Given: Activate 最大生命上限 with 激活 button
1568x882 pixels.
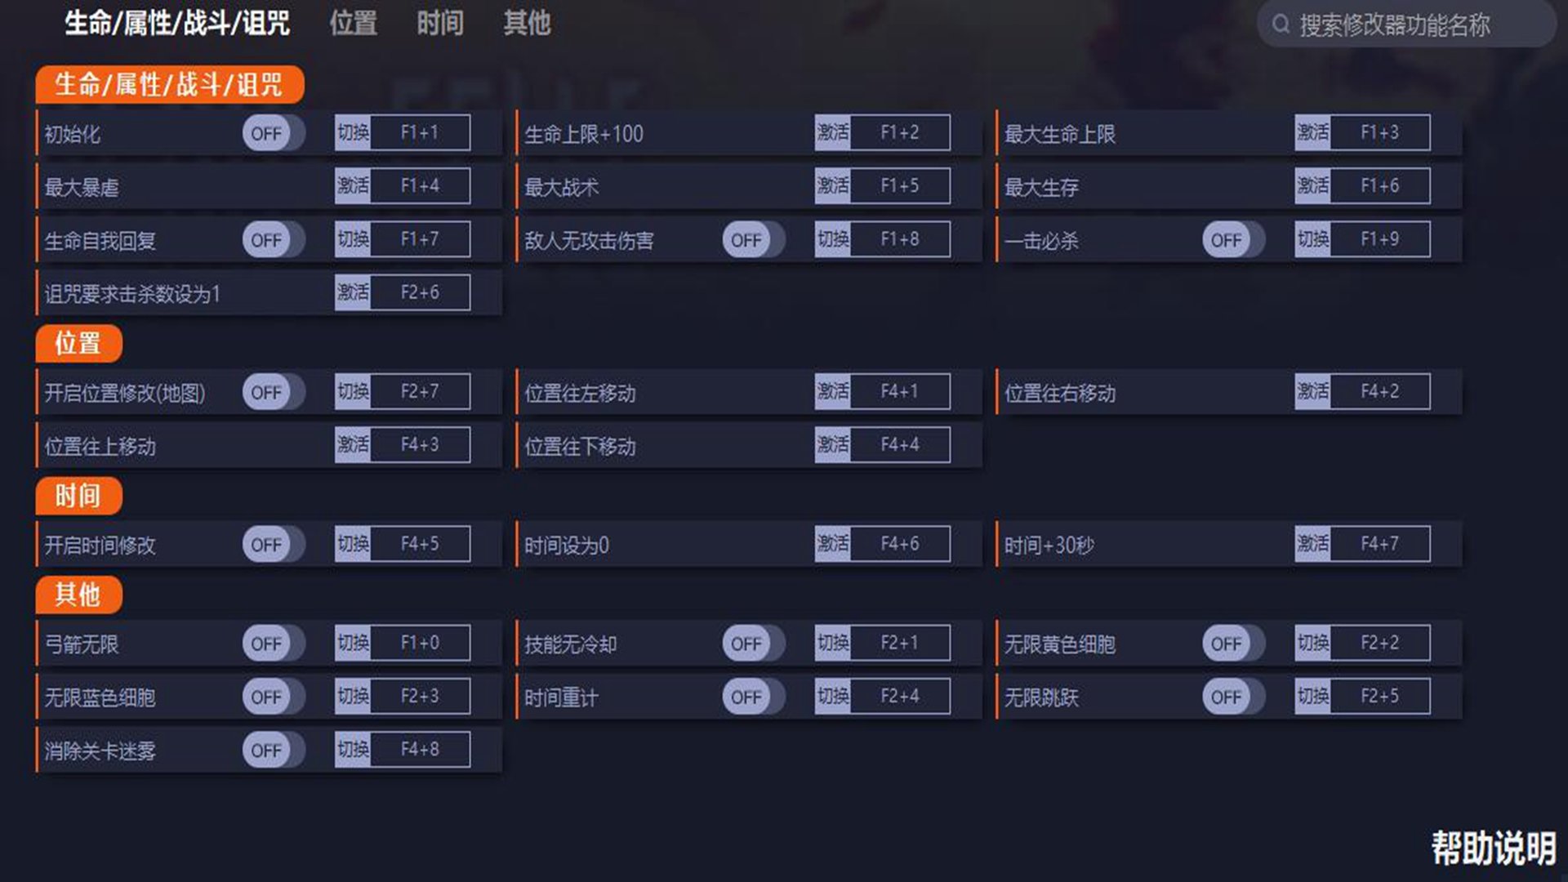Looking at the screenshot, I should (x=1312, y=132).
